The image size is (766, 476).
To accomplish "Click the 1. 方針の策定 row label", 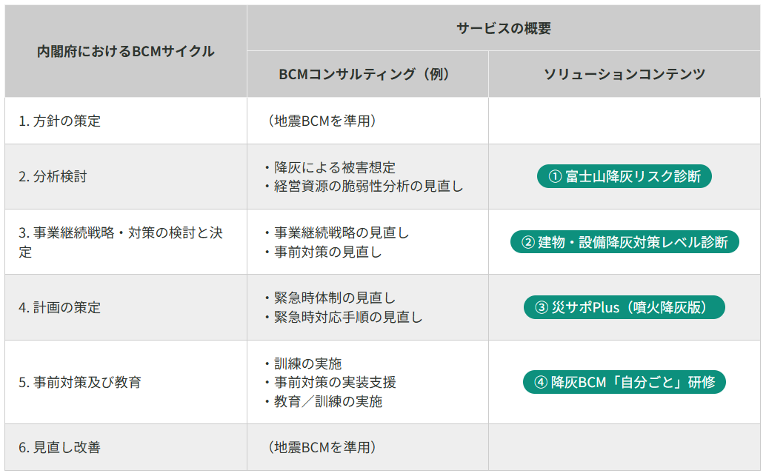I will 60,121.
